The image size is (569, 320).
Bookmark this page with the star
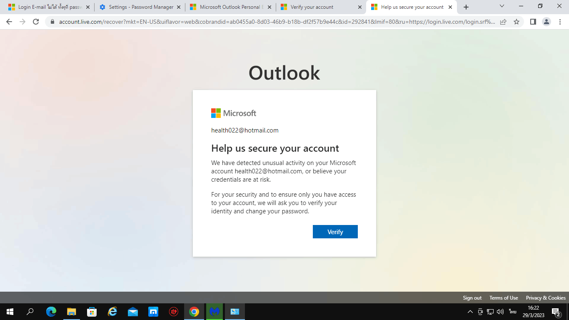coord(517,22)
